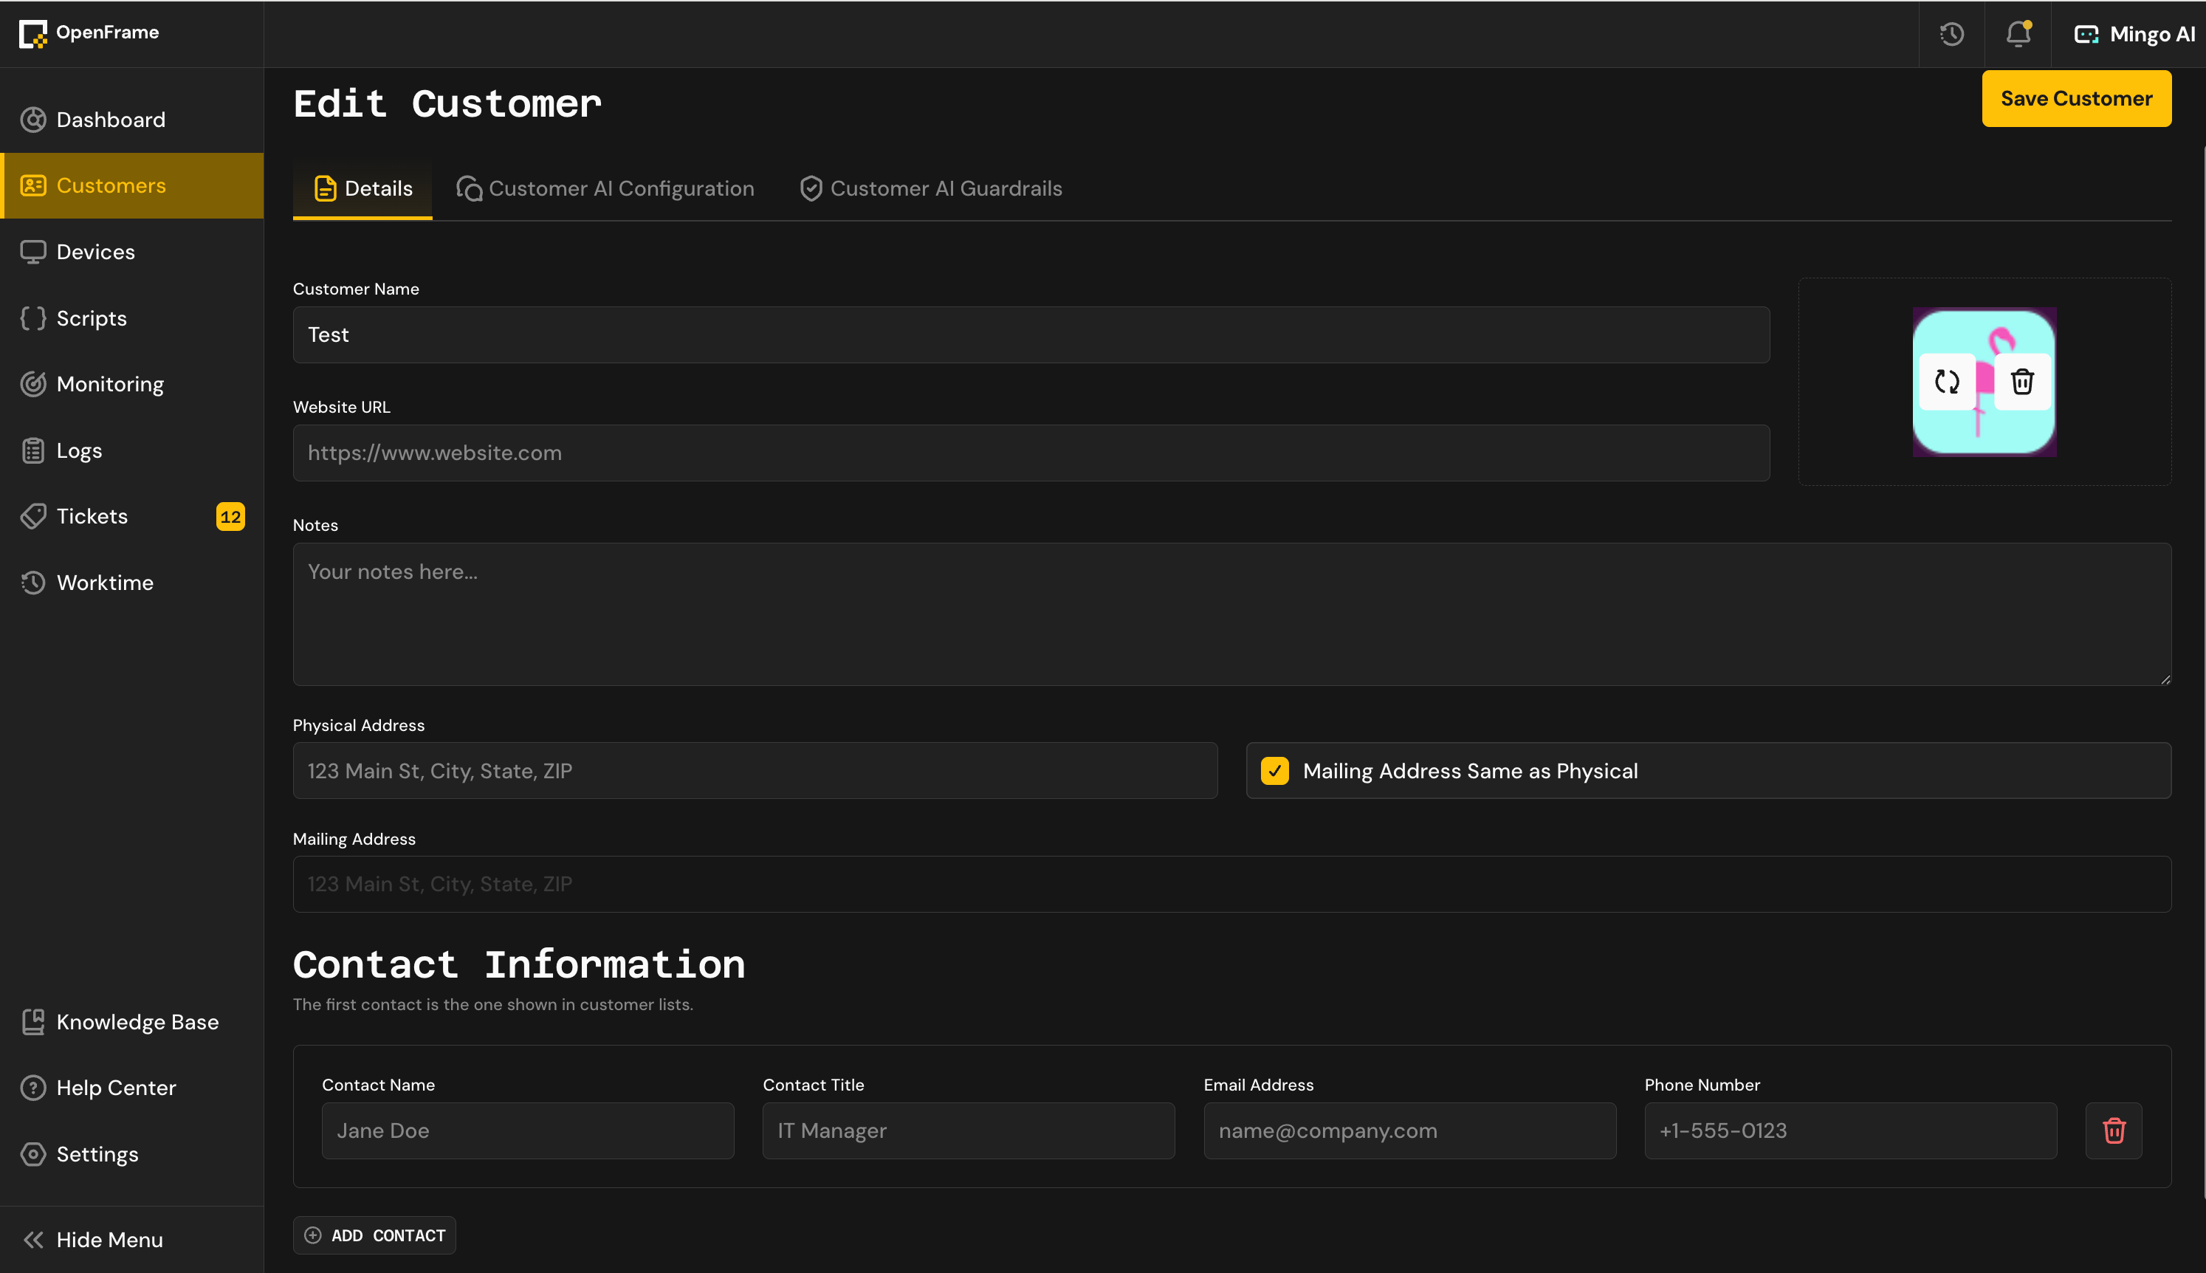Viewport: 2206px width, 1273px height.
Task: Open Monitoring in sidebar
Action: (x=132, y=384)
